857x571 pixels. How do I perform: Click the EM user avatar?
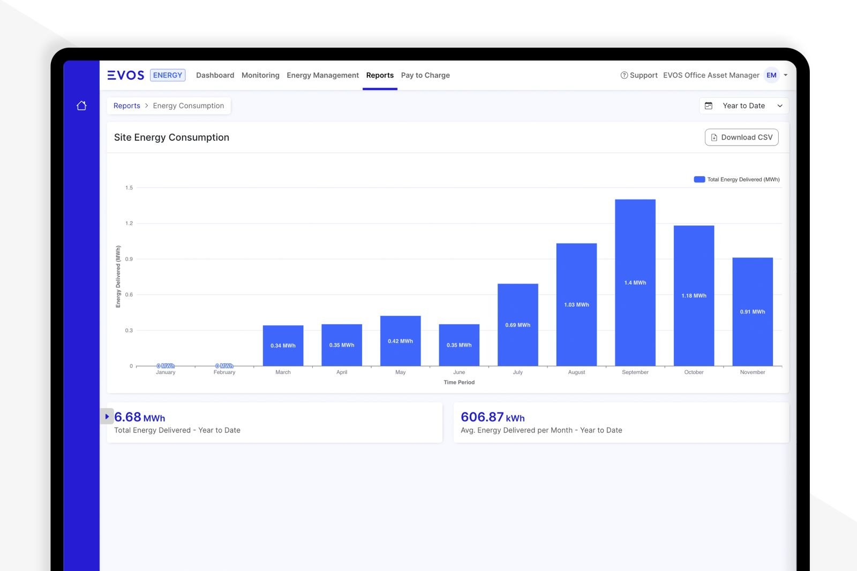771,75
